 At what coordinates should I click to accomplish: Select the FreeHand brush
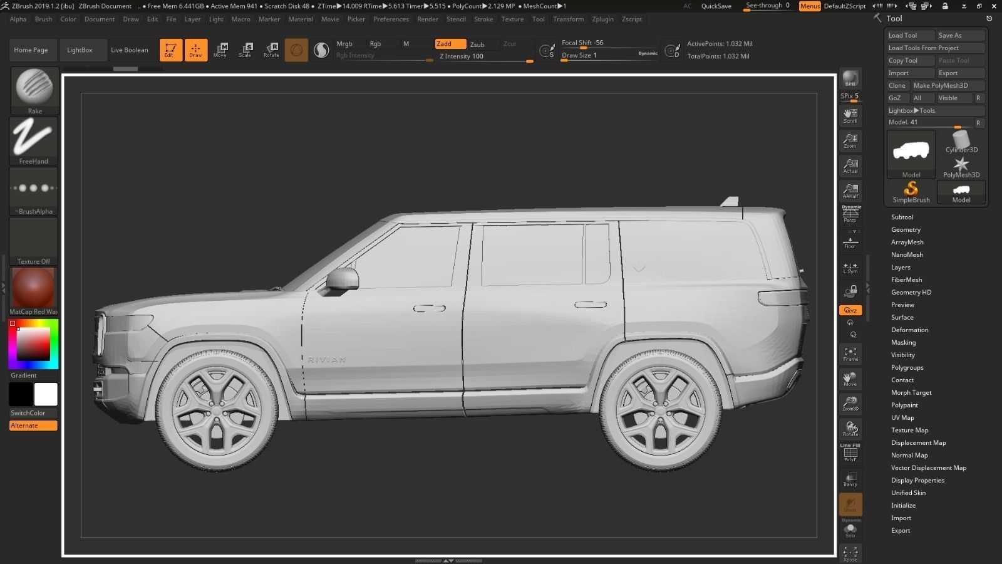point(34,140)
